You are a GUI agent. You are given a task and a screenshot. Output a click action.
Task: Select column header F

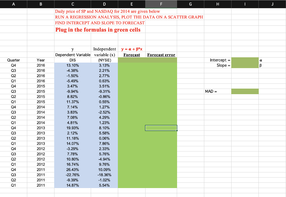tap(161, 4)
